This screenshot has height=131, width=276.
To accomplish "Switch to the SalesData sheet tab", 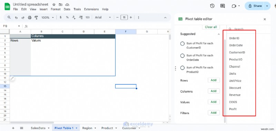I will point(38,128).
